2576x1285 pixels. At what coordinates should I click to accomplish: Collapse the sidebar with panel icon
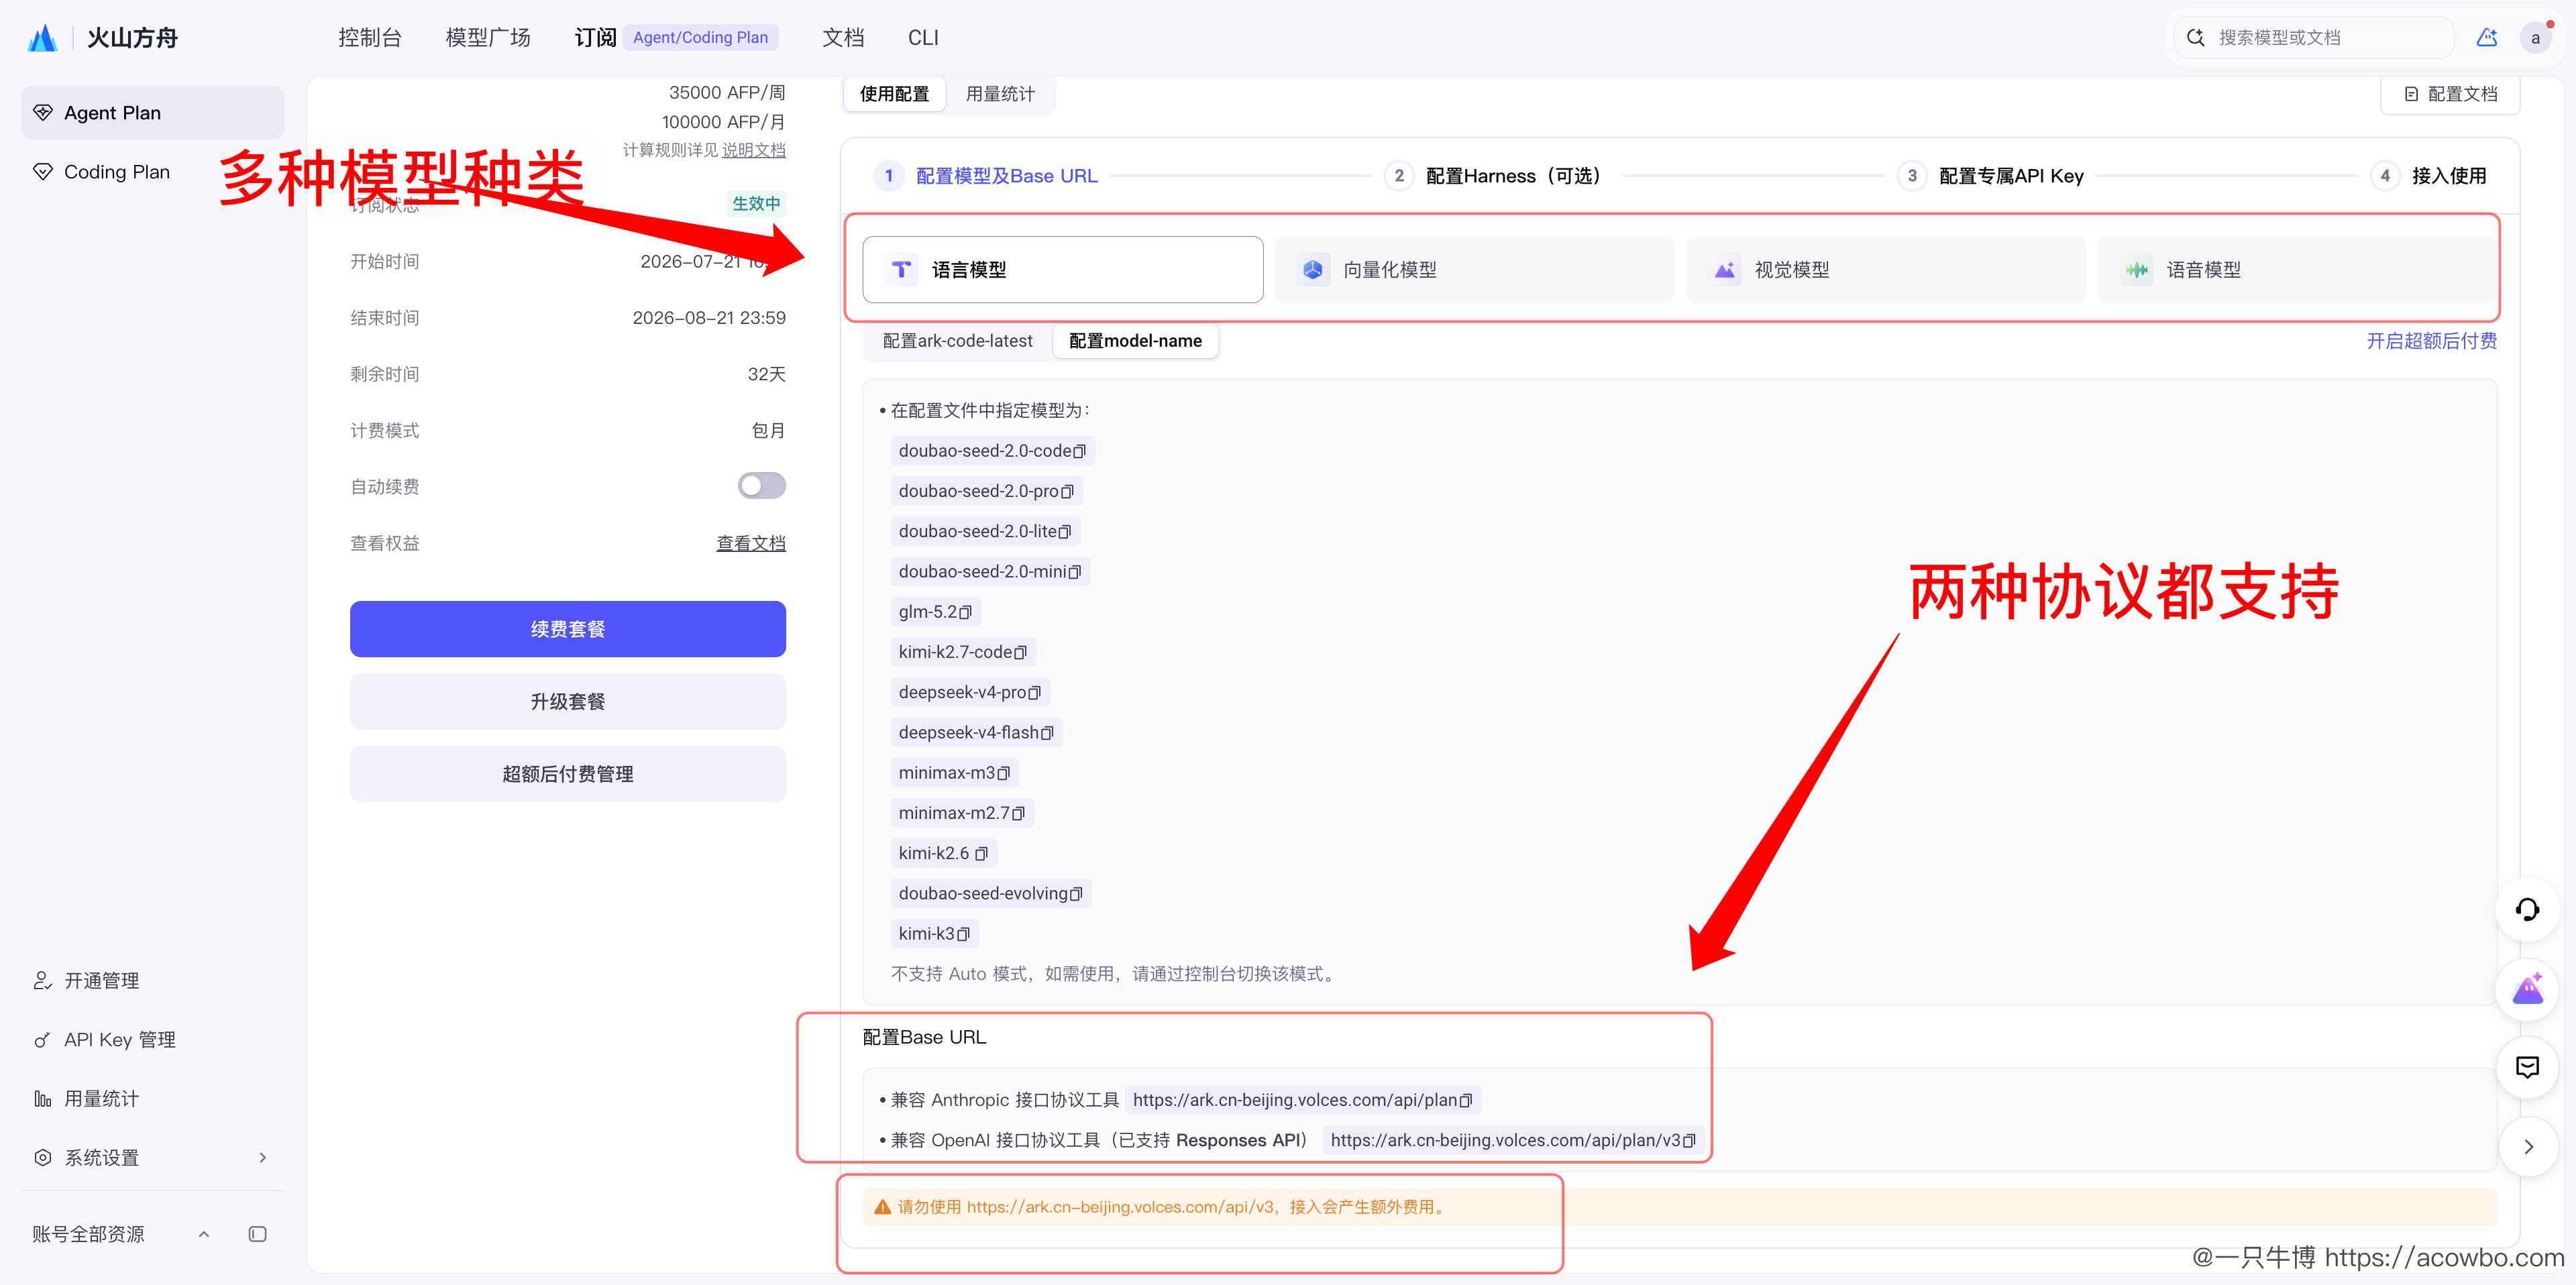click(257, 1234)
